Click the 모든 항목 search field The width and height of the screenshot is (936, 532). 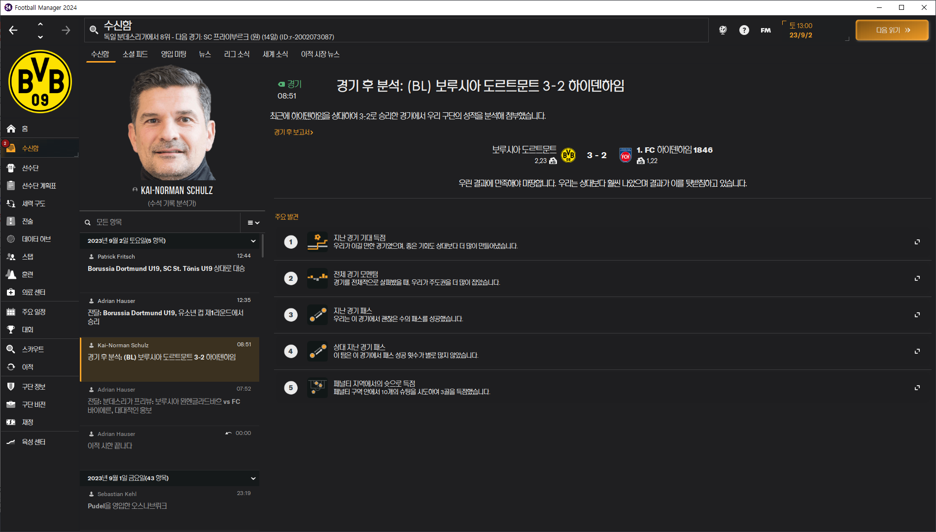160,223
